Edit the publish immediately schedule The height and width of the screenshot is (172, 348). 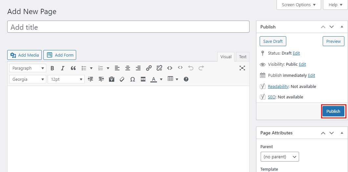[311, 76]
